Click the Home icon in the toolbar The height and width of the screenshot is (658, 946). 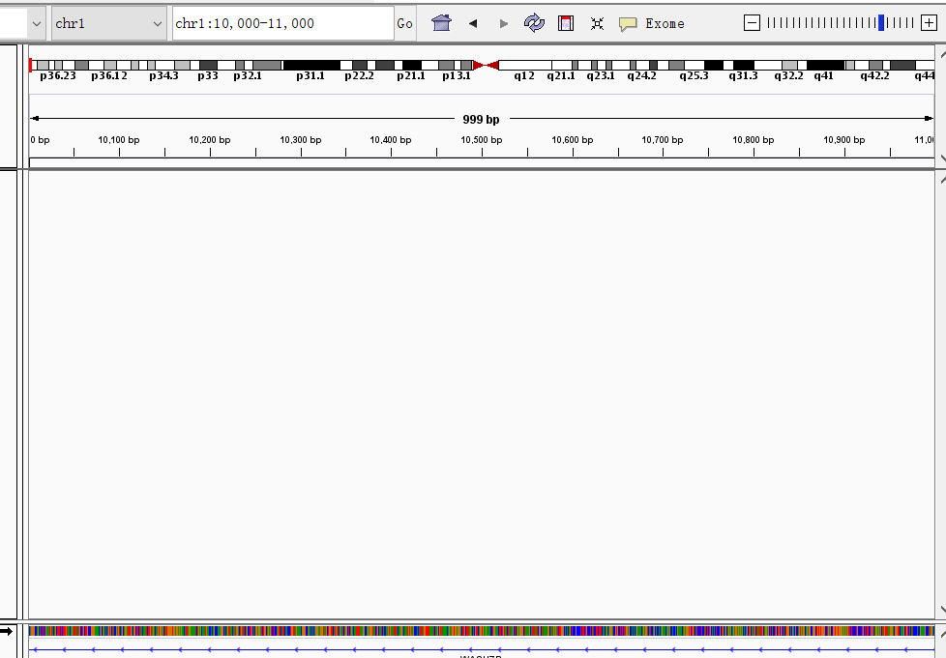441,23
